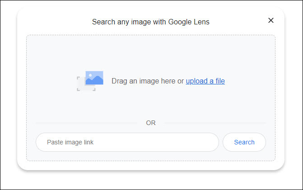Click empty space in the dashed drop zone
Viewport: 303px width, 190px height.
[151, 52]
